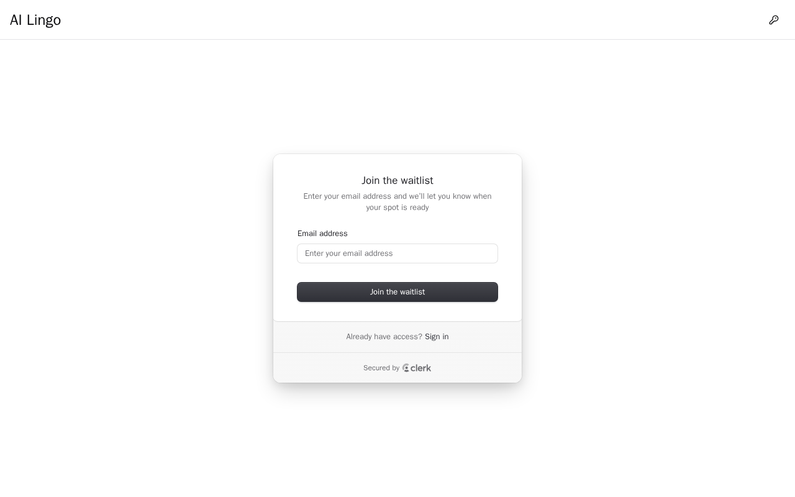
Task: Submit the form with Join the waitlist
Action: pyautogui.click(x=397, y=292)
